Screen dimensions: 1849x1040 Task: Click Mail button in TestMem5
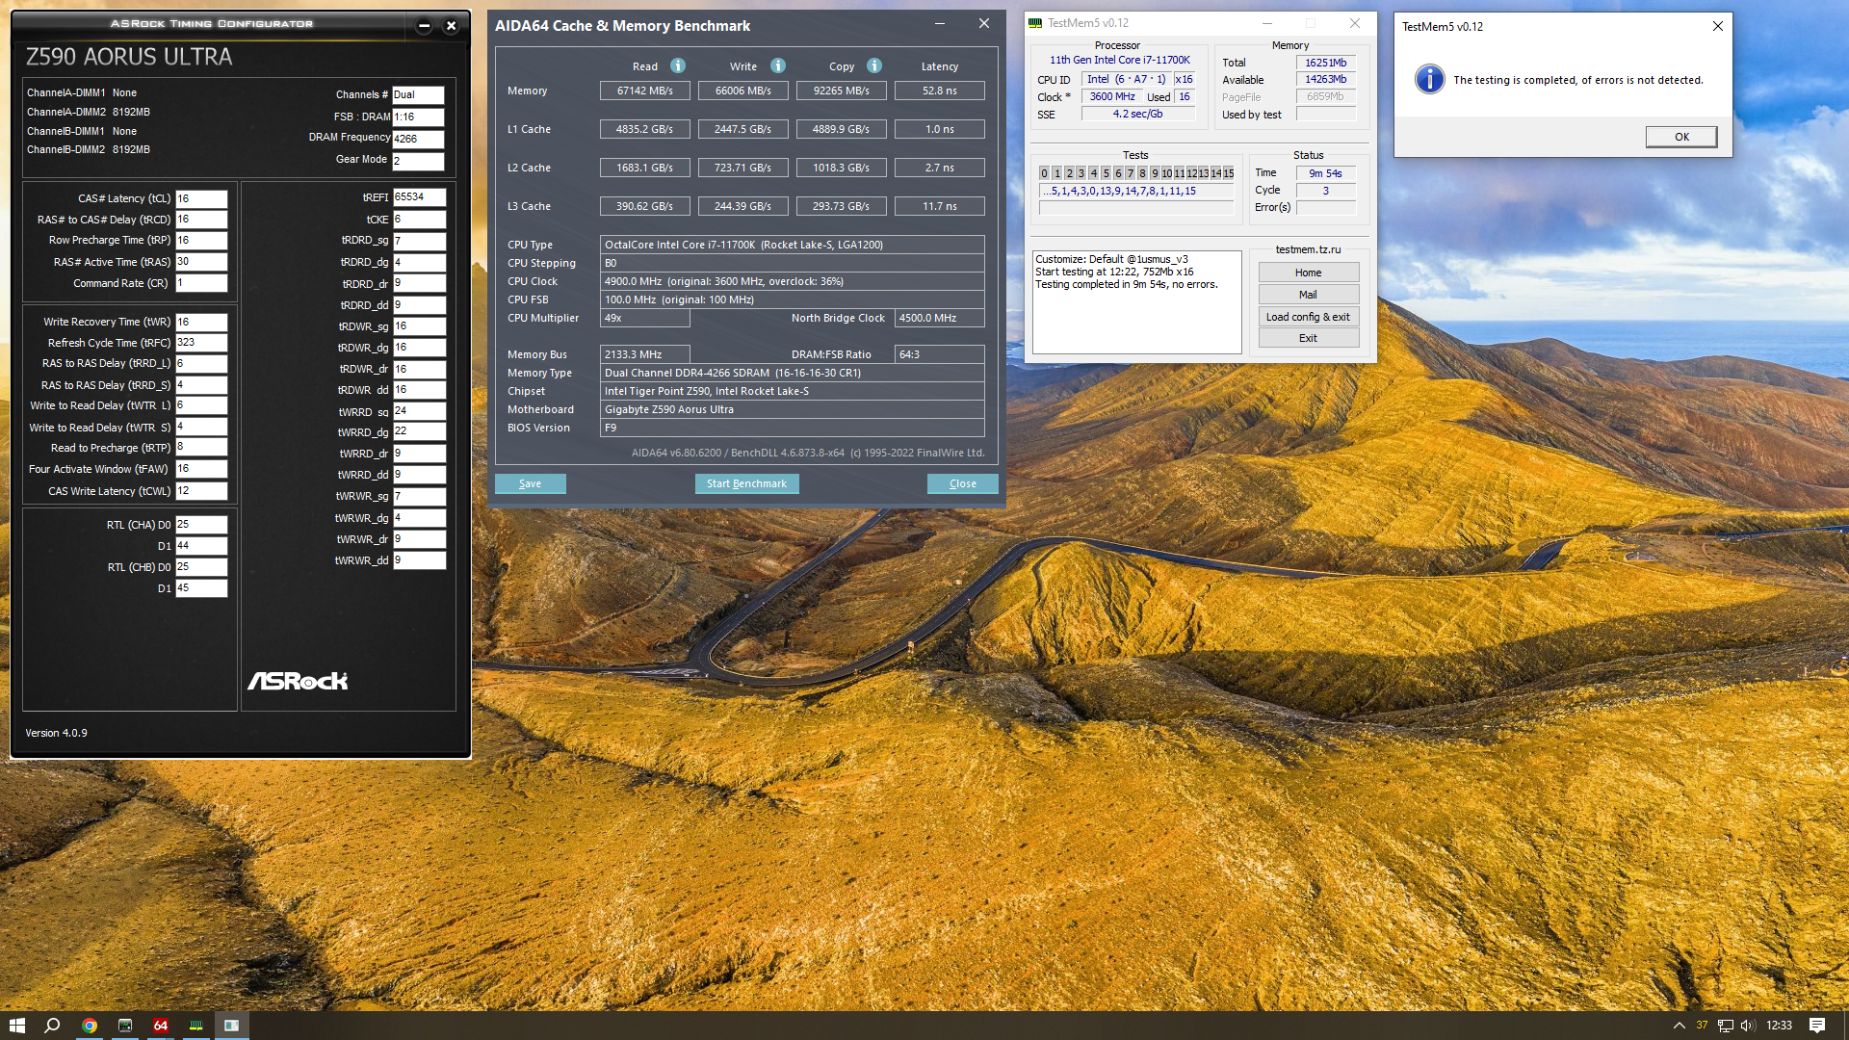(x=1308, y=295)
